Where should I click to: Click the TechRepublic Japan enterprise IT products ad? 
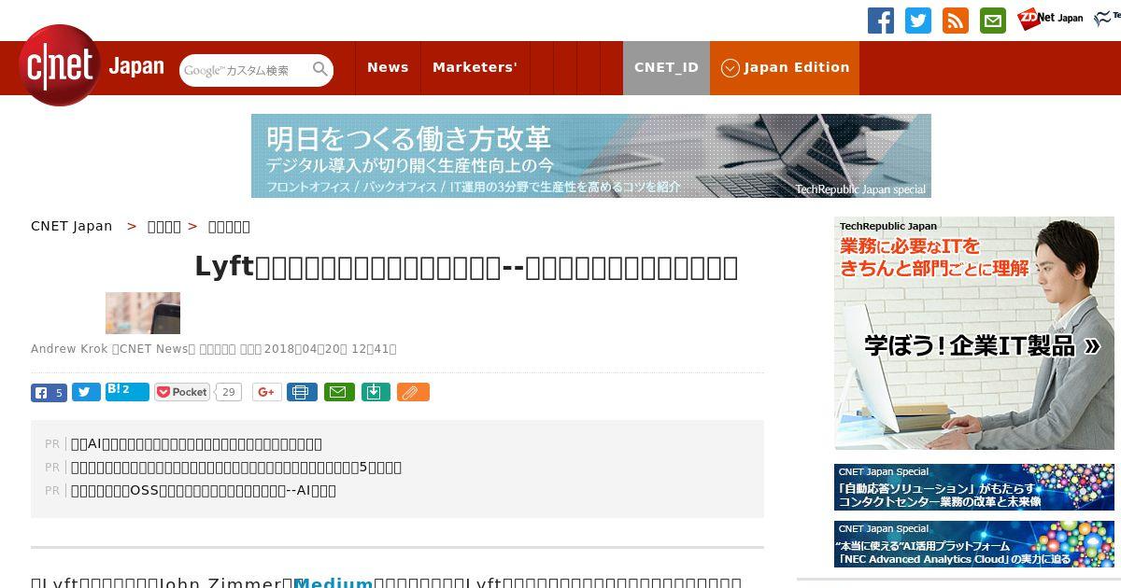point(974,333)
